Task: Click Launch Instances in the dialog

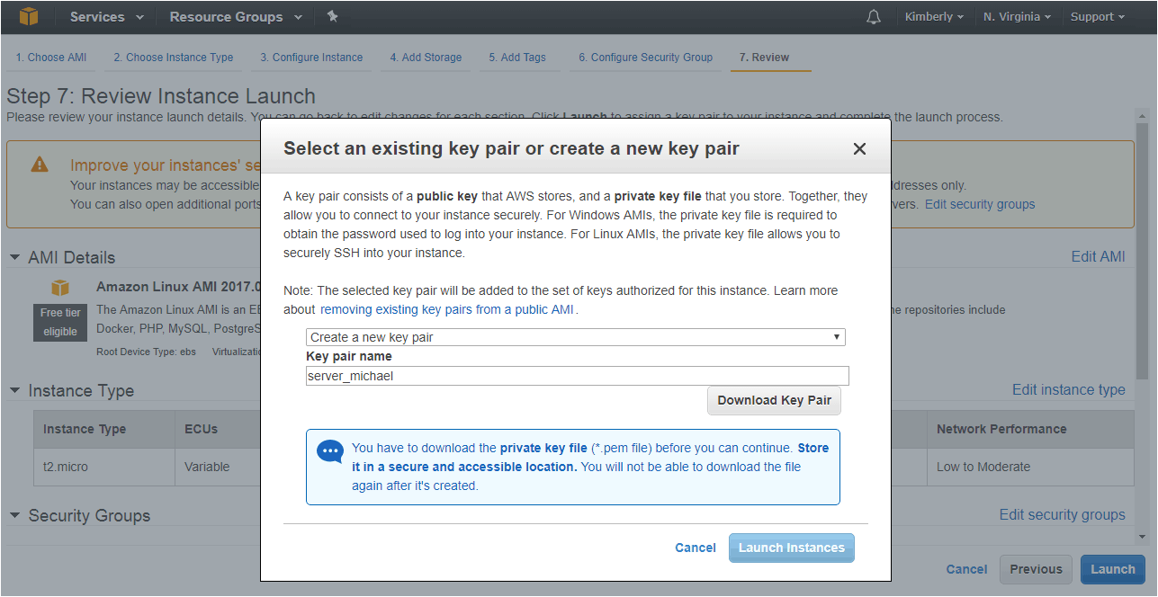Action: click(x=792, y=548)
